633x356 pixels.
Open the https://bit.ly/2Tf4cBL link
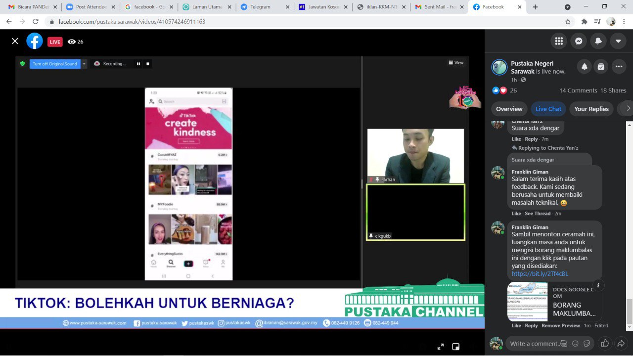pos(540,273)
